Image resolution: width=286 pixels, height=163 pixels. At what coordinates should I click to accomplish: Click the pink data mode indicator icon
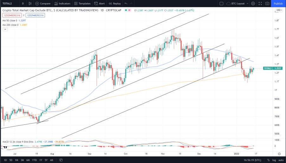tap(129, 10)
